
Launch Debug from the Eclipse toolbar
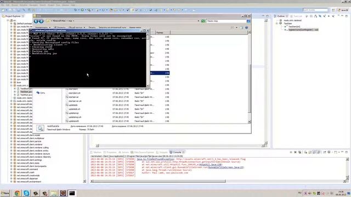[76, 10]
